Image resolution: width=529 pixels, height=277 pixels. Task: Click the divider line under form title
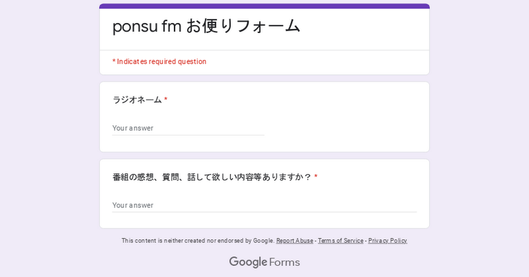(x=264, y=50)
